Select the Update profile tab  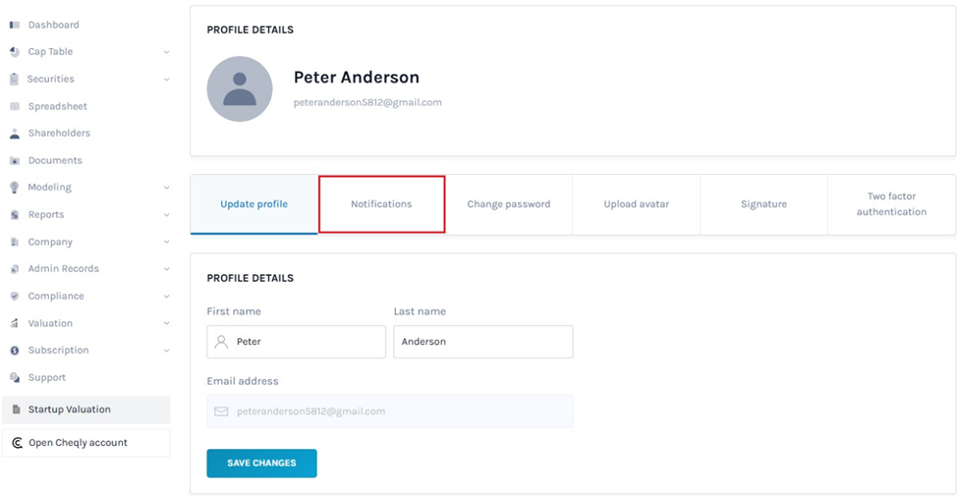253,204
